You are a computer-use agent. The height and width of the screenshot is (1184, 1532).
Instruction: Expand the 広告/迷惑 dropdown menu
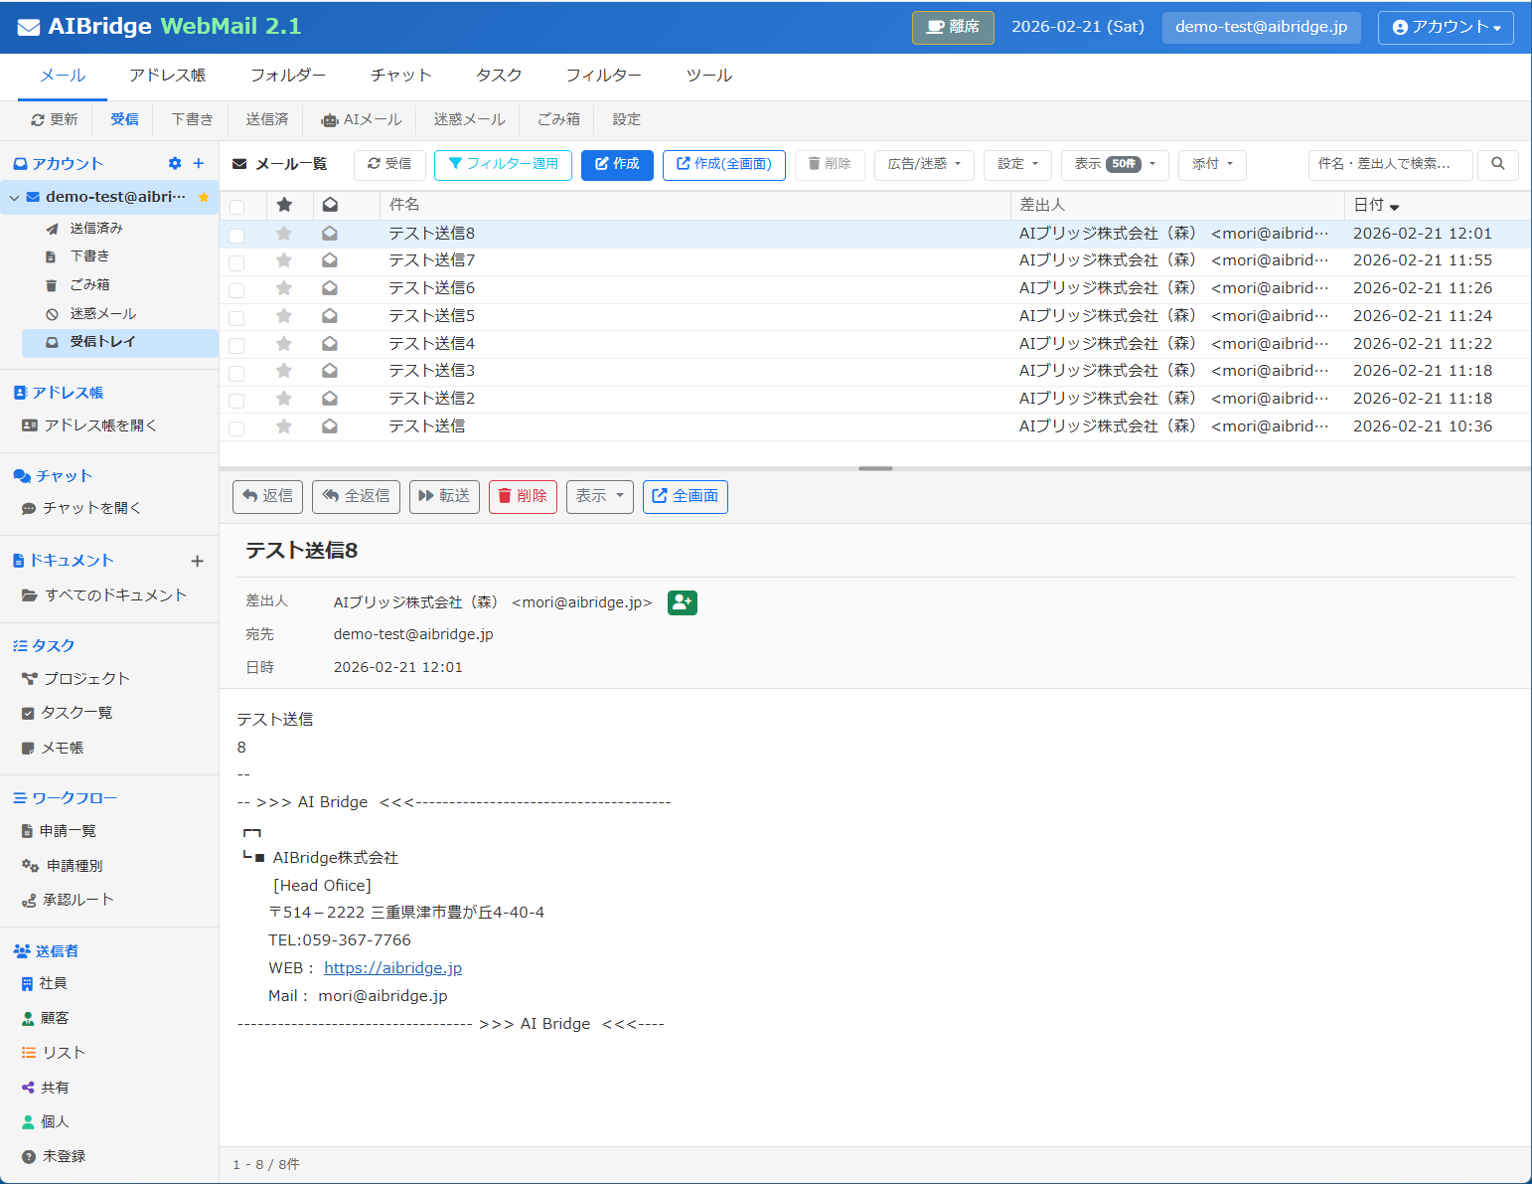(923, 165)
